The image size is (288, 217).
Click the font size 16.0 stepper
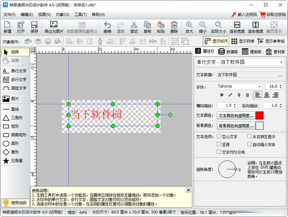click(x=280, y=86)
